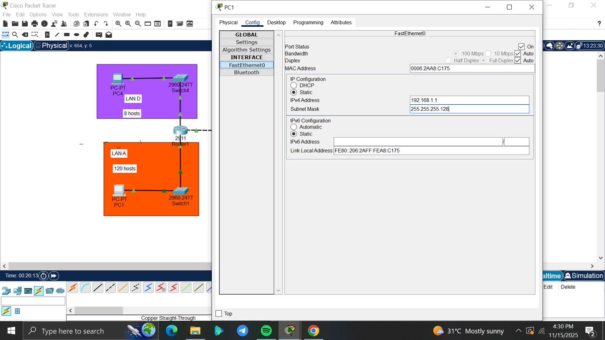
Task: Uncheck the Duplex Auto checkbox
Action: click(x=518, y=60)
